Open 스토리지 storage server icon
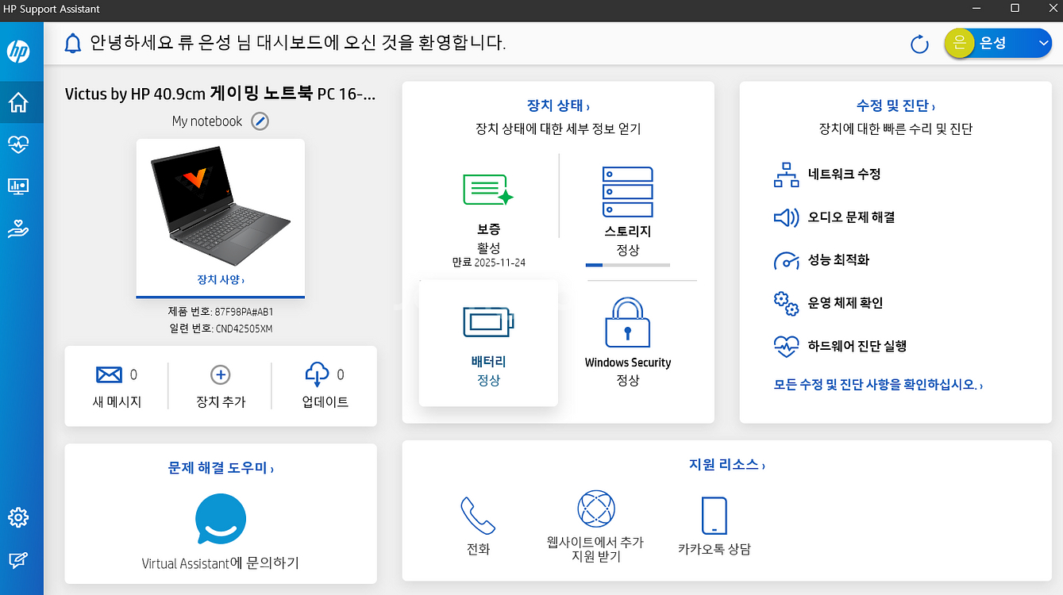 627,192
